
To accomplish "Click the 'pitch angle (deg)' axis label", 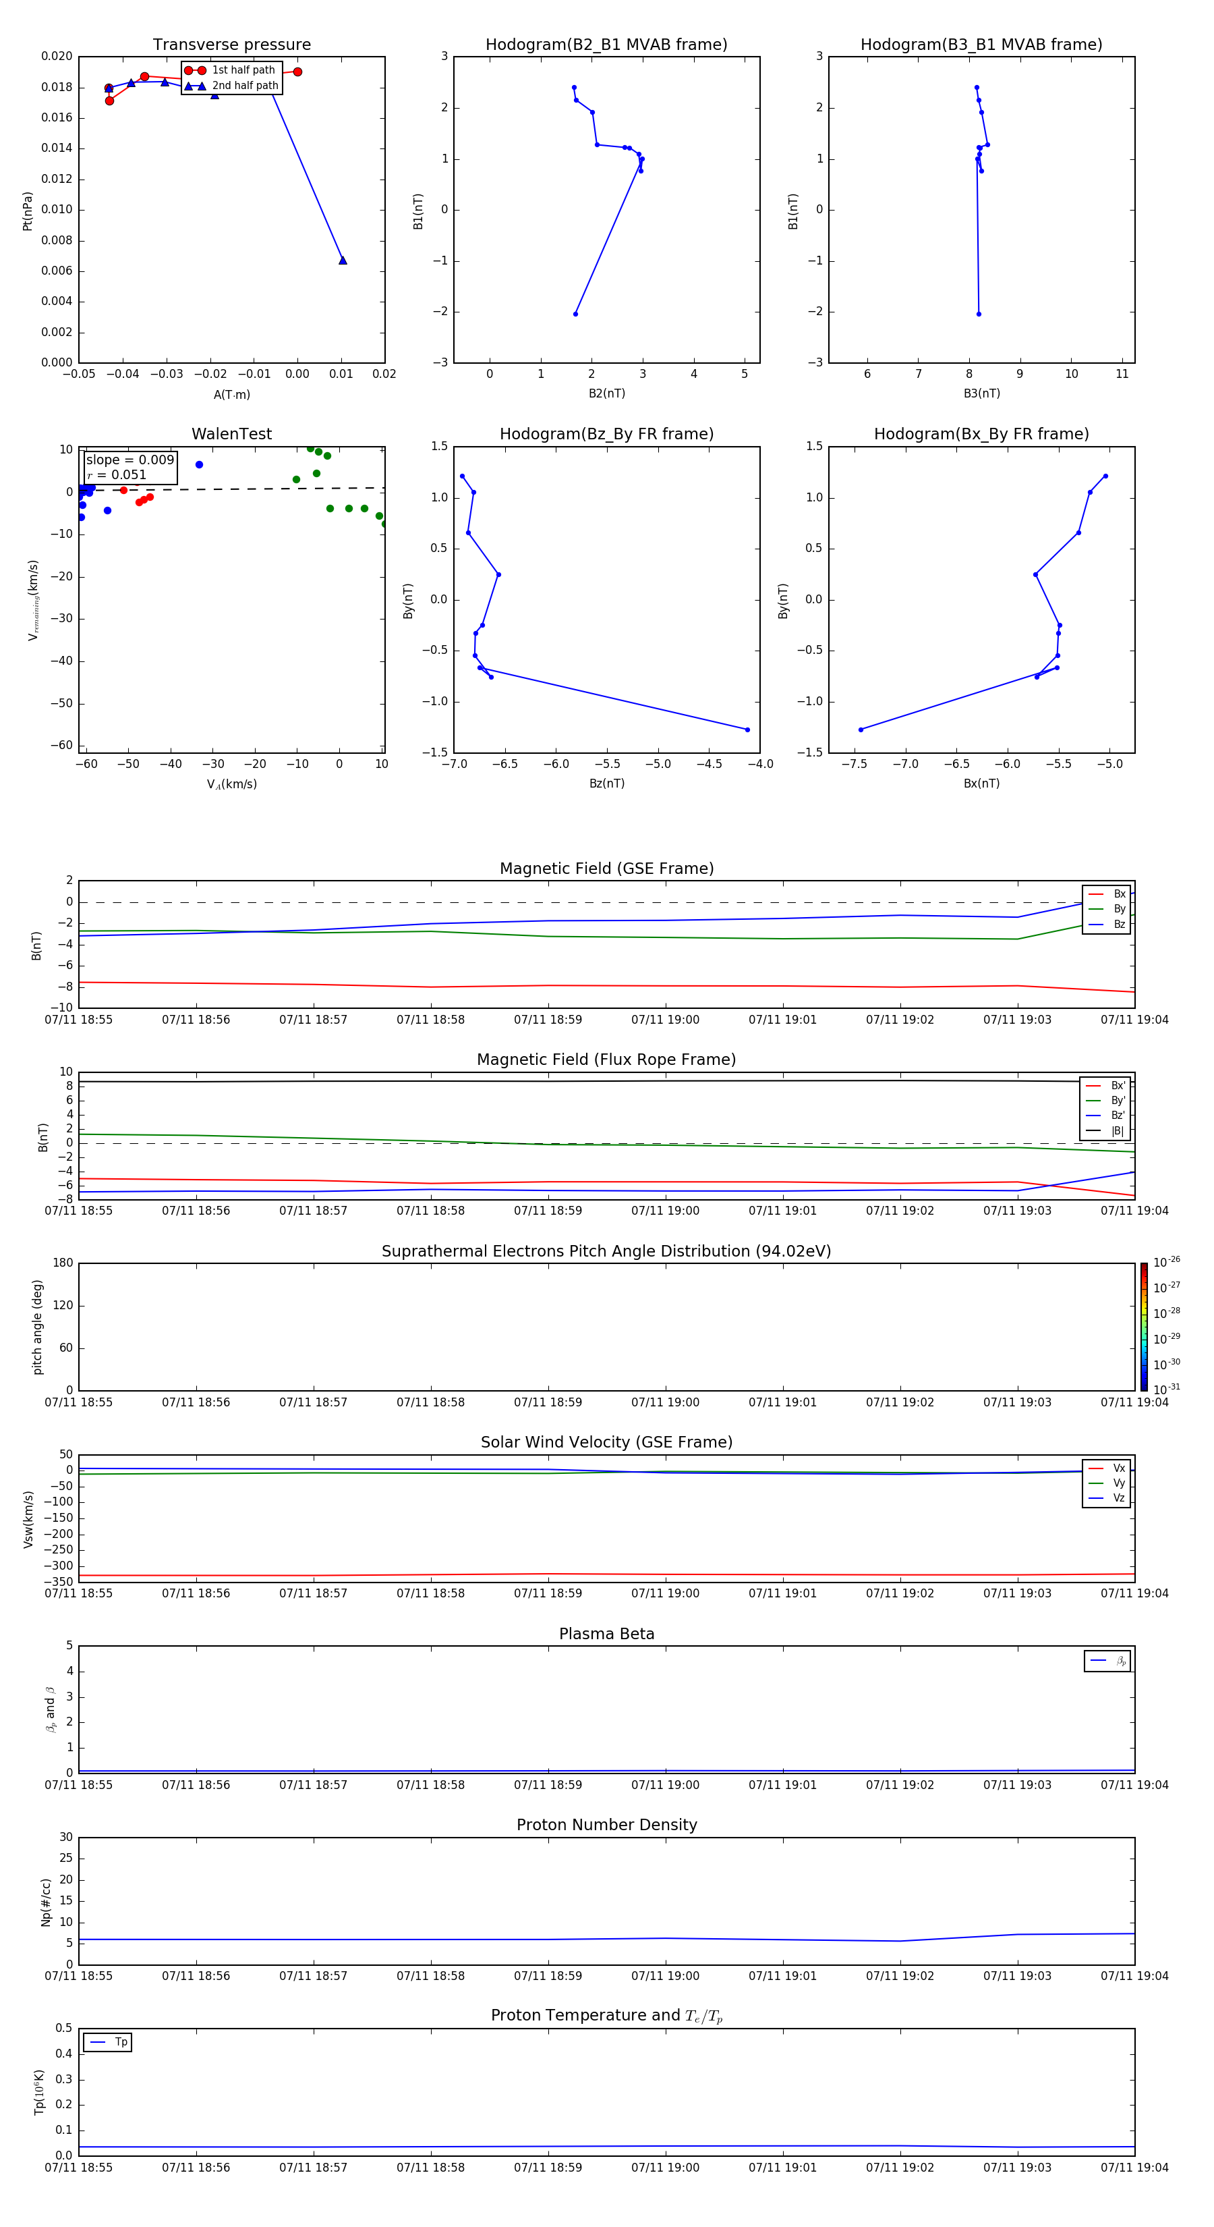I will 37,1327.
